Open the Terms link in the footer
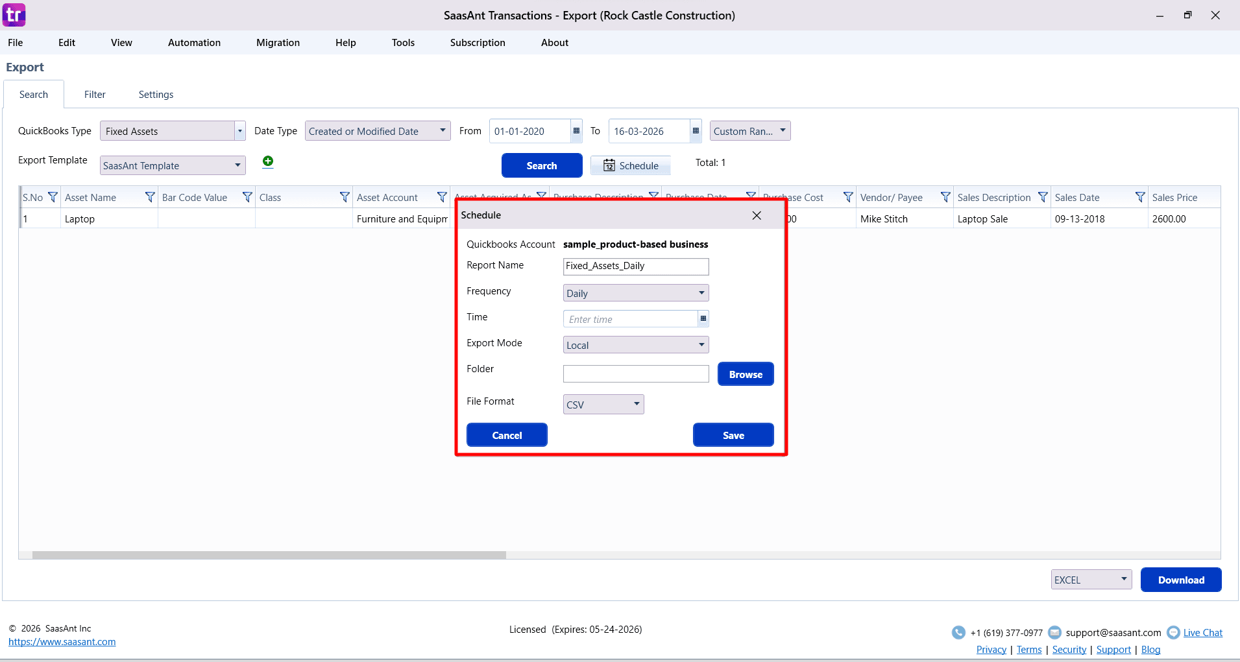The width and height of the screenshot is (1240, 662). 1029,649
